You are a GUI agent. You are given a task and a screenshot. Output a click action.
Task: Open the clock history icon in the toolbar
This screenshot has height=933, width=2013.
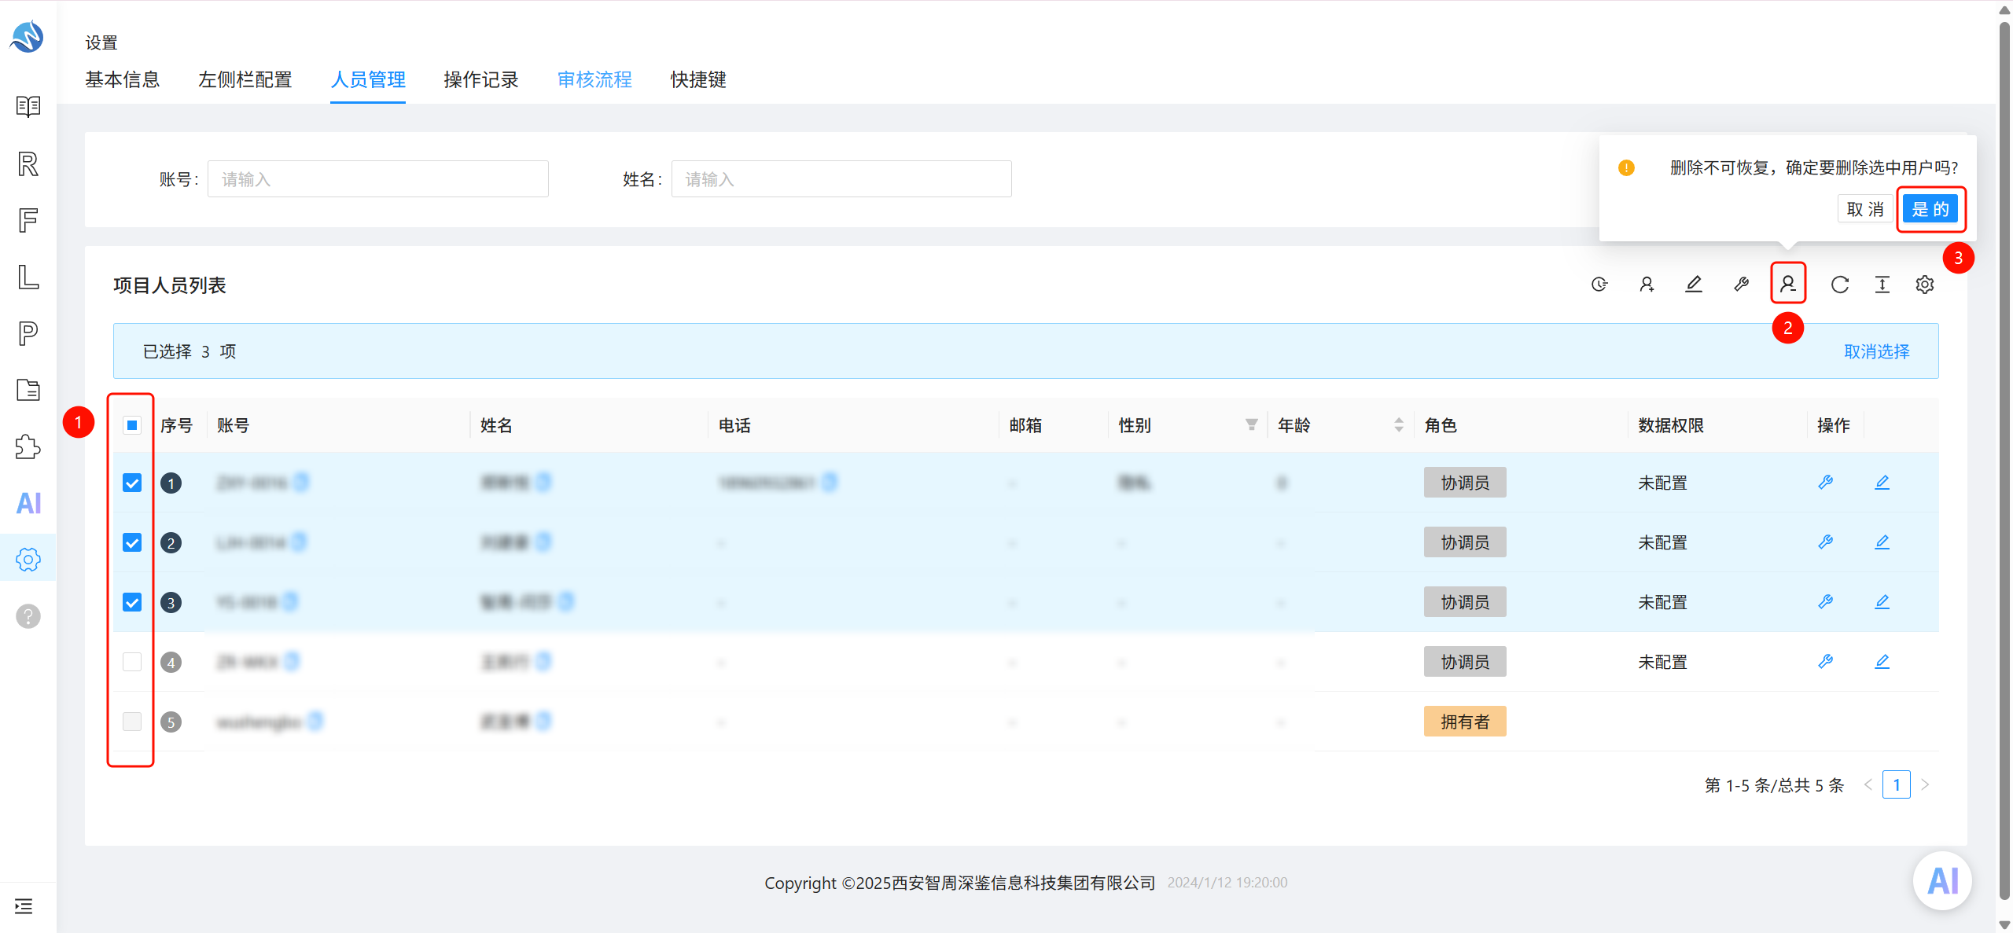pos(1599,285)
